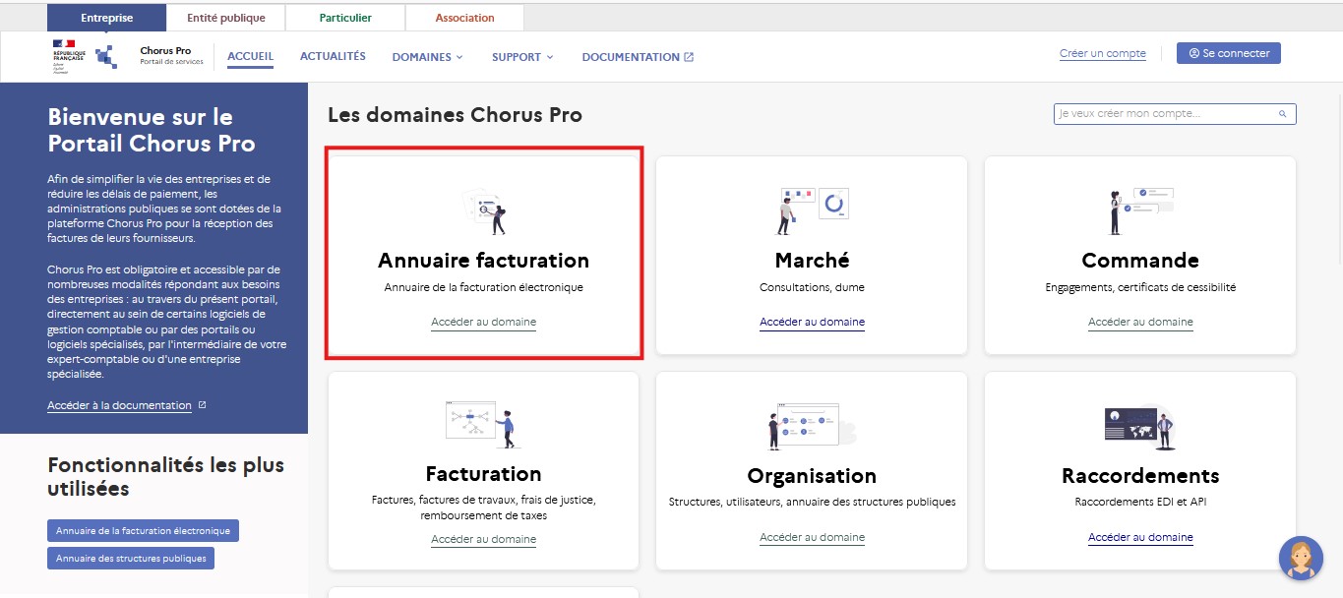Click the Commande card illustration
The image size is (1343, 598).
point(1140,209)
